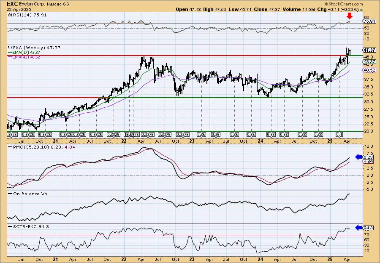Click the bar-chart icon beside EXC (Weekly)

tap(10, 48)
